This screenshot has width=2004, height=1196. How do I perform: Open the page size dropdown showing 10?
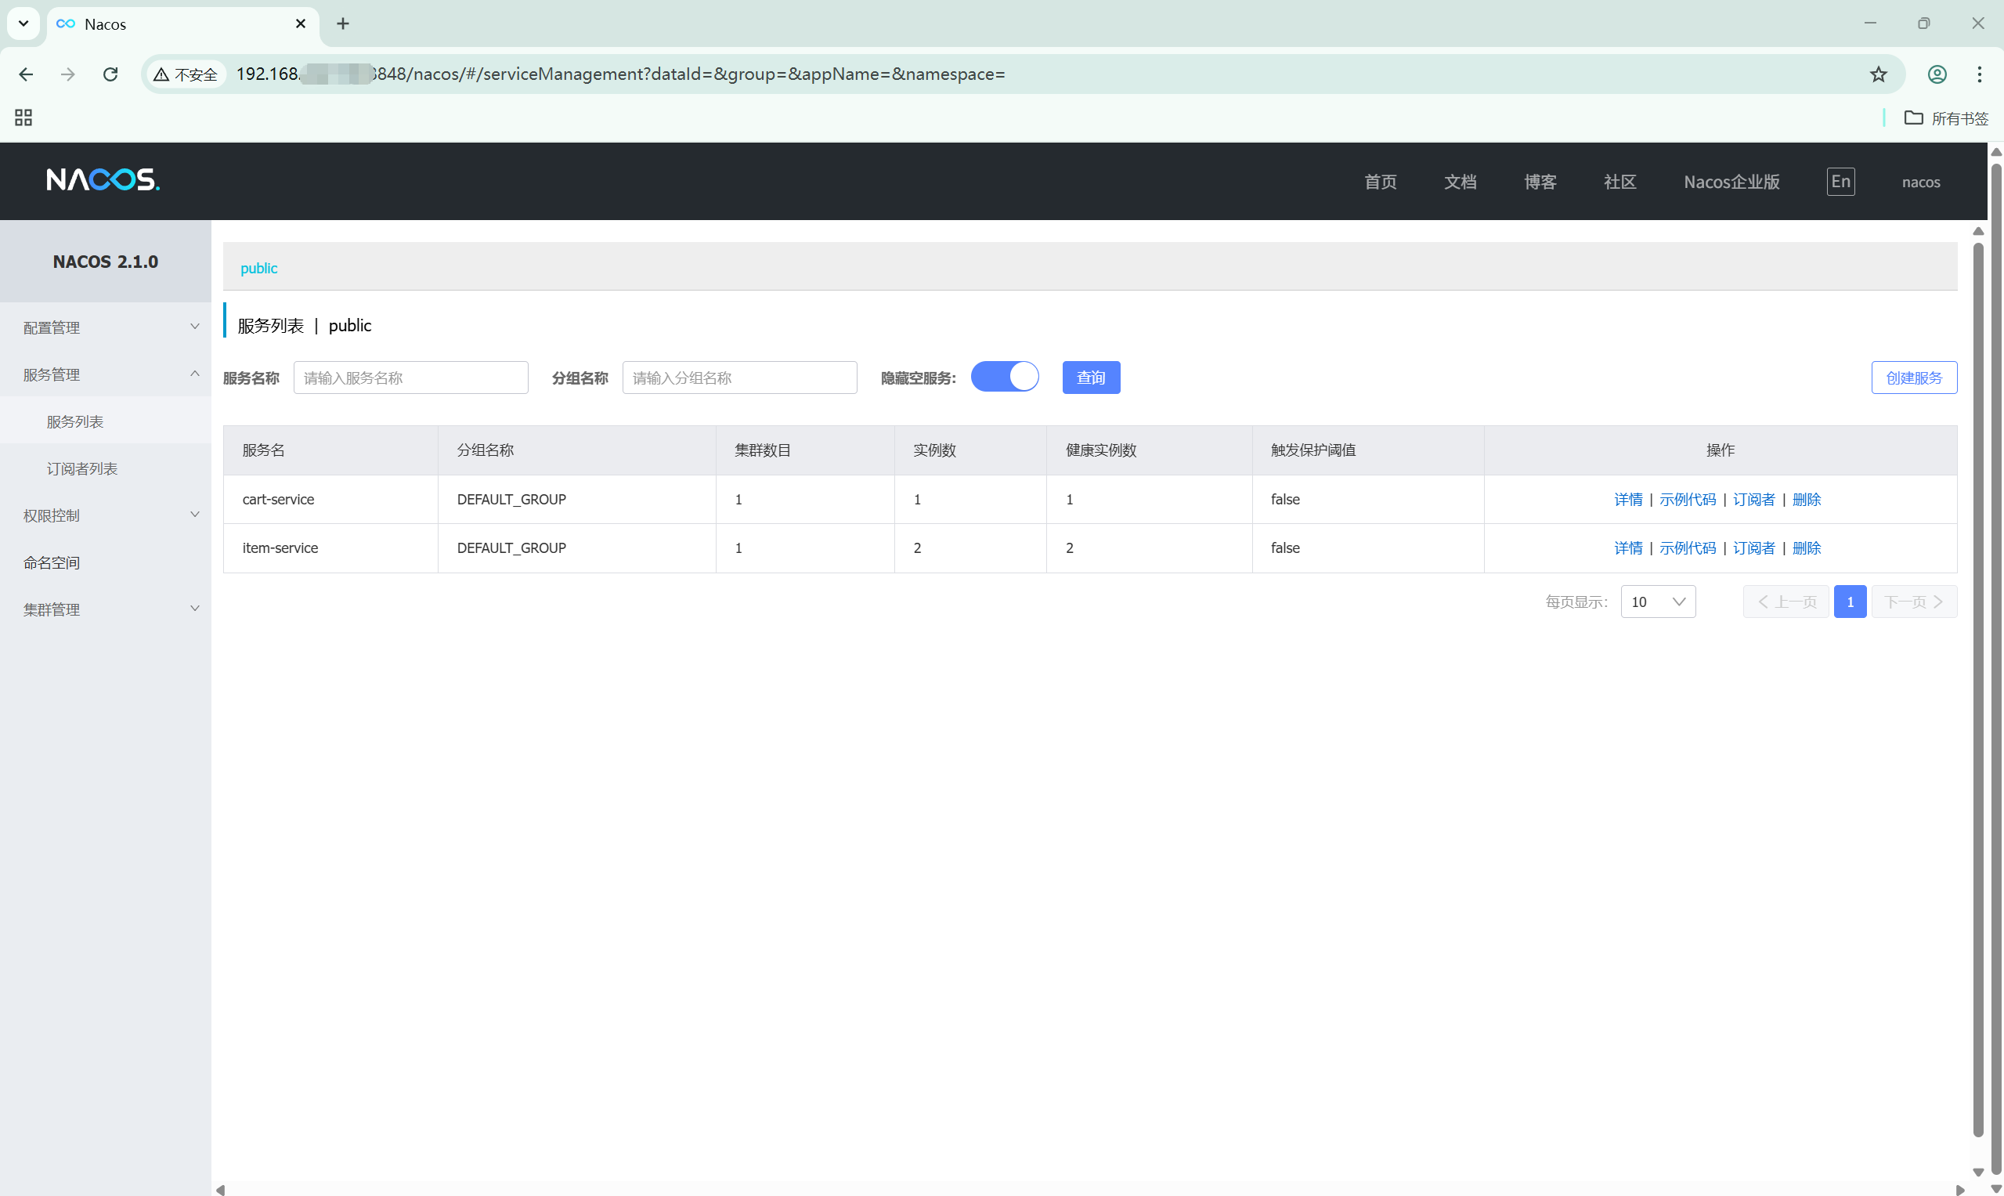[1658, 602]
